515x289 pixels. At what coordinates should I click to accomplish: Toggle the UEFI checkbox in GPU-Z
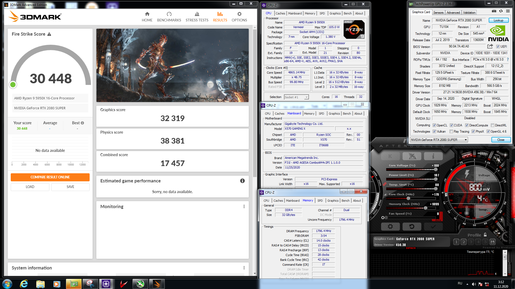pyautogui.click(x=498, y=47)
